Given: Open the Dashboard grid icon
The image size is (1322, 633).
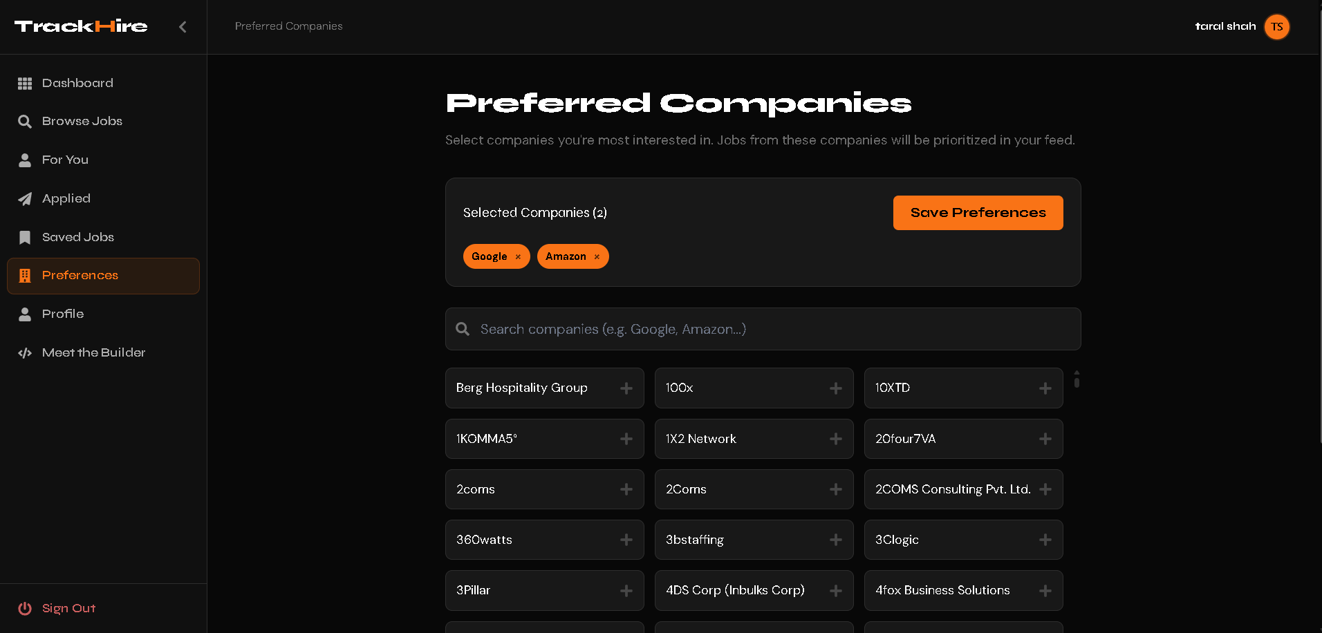Looking at the screenshot, I should click(25, 83).
